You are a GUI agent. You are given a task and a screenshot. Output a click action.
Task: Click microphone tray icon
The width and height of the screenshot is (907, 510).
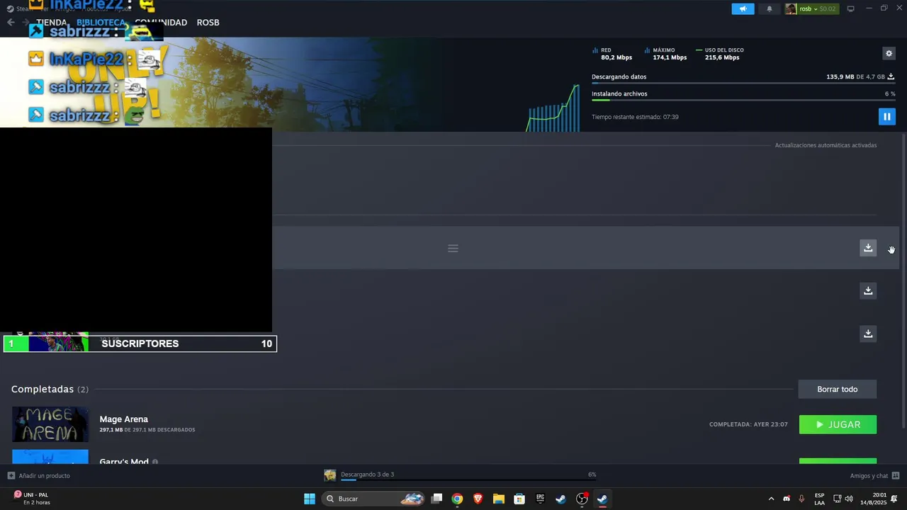[801, 499]
